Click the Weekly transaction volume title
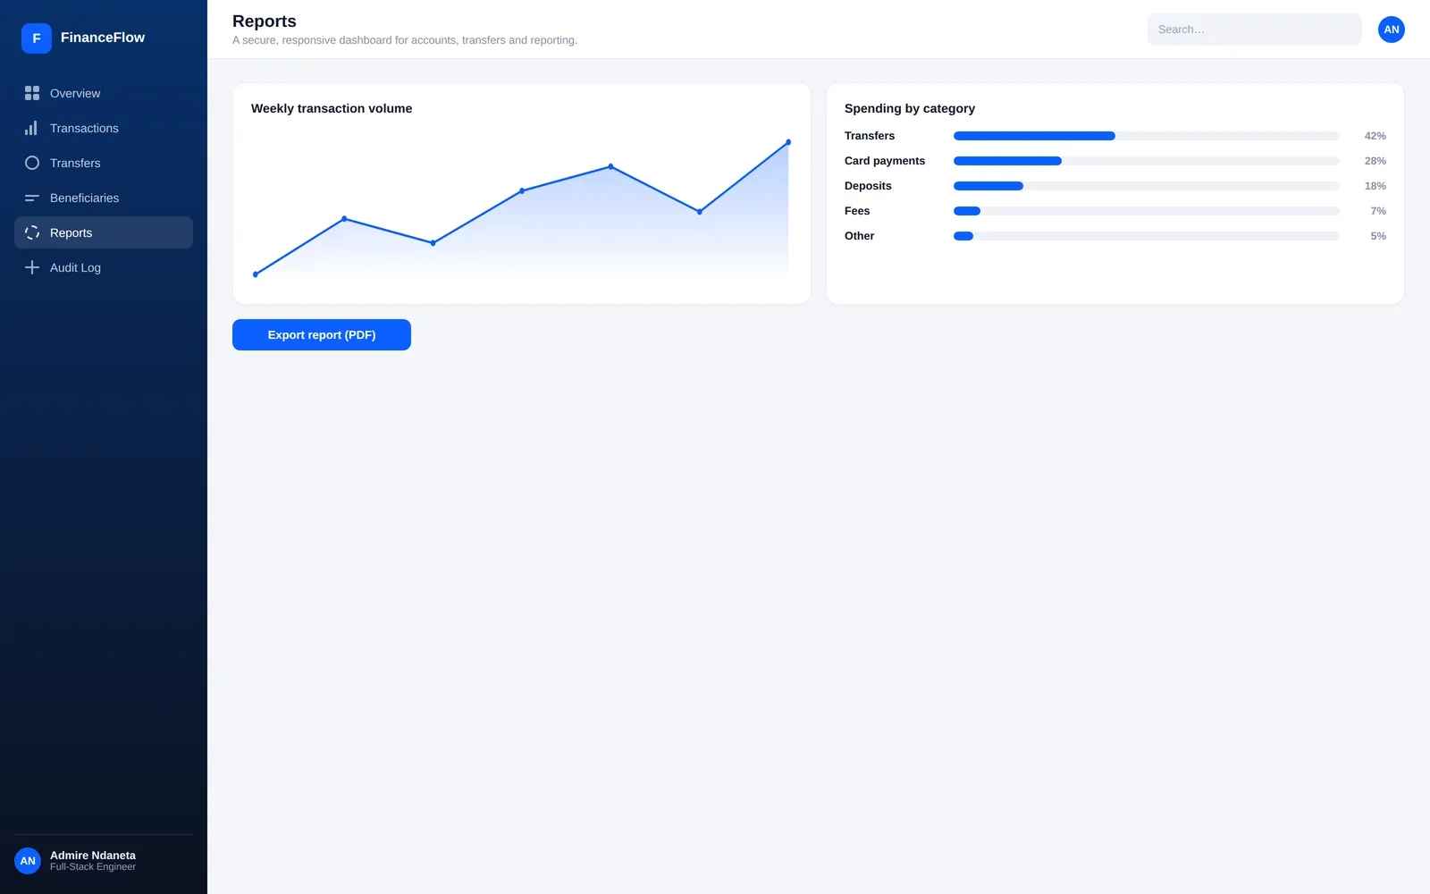The image size is (1430, 894). (x=332, y=108)
